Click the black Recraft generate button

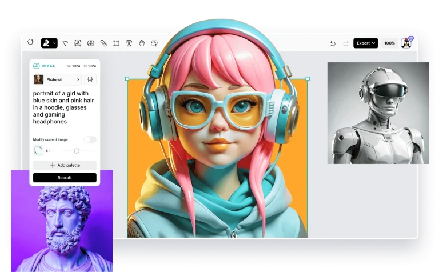[65, 178]
